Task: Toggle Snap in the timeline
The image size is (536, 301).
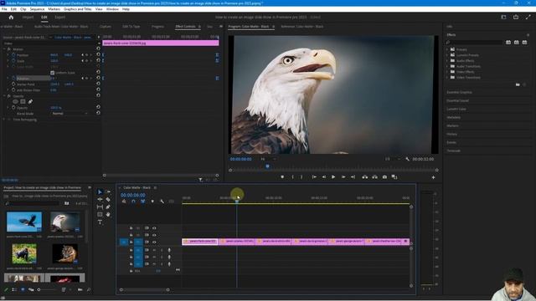Action: [133, 202]
